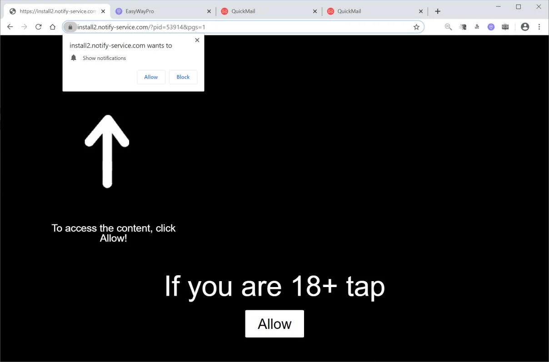Switch to the second QuickMail tab
This screenshot has width=549, height=362.
click(x=375, y=11)
